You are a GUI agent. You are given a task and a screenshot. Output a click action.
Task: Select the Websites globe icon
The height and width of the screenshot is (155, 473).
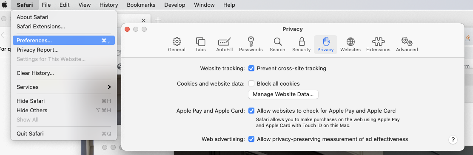point(350,45)
